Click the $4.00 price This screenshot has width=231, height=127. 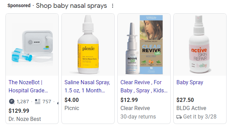[x=72, y=100]
